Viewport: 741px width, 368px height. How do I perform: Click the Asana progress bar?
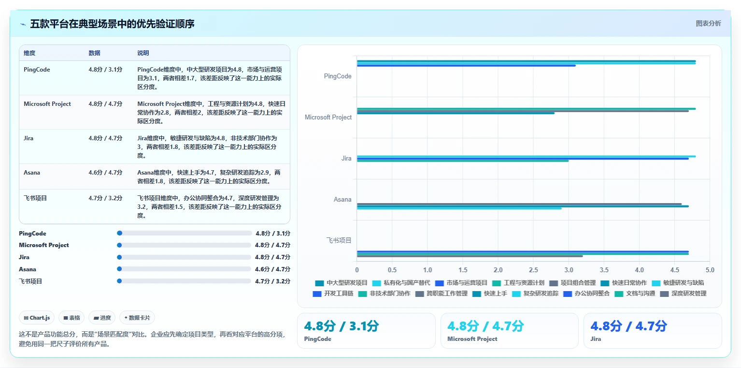coord(184,269)
